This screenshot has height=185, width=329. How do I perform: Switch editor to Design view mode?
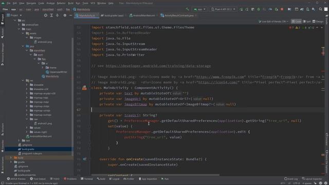coord(318,22)
